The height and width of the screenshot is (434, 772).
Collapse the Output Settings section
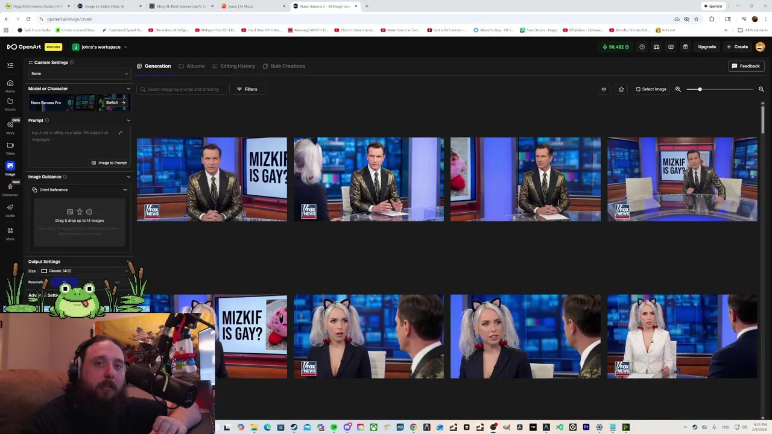pos(128,262)
